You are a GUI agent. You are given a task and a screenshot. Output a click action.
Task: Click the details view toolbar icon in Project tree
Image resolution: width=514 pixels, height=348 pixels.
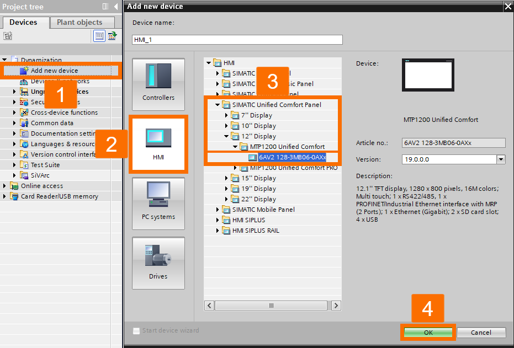[99, 35]
